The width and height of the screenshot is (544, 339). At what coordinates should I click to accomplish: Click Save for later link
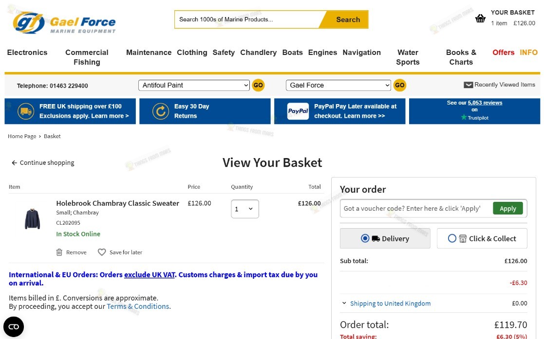pyautogui.click(x=126, y=252)
